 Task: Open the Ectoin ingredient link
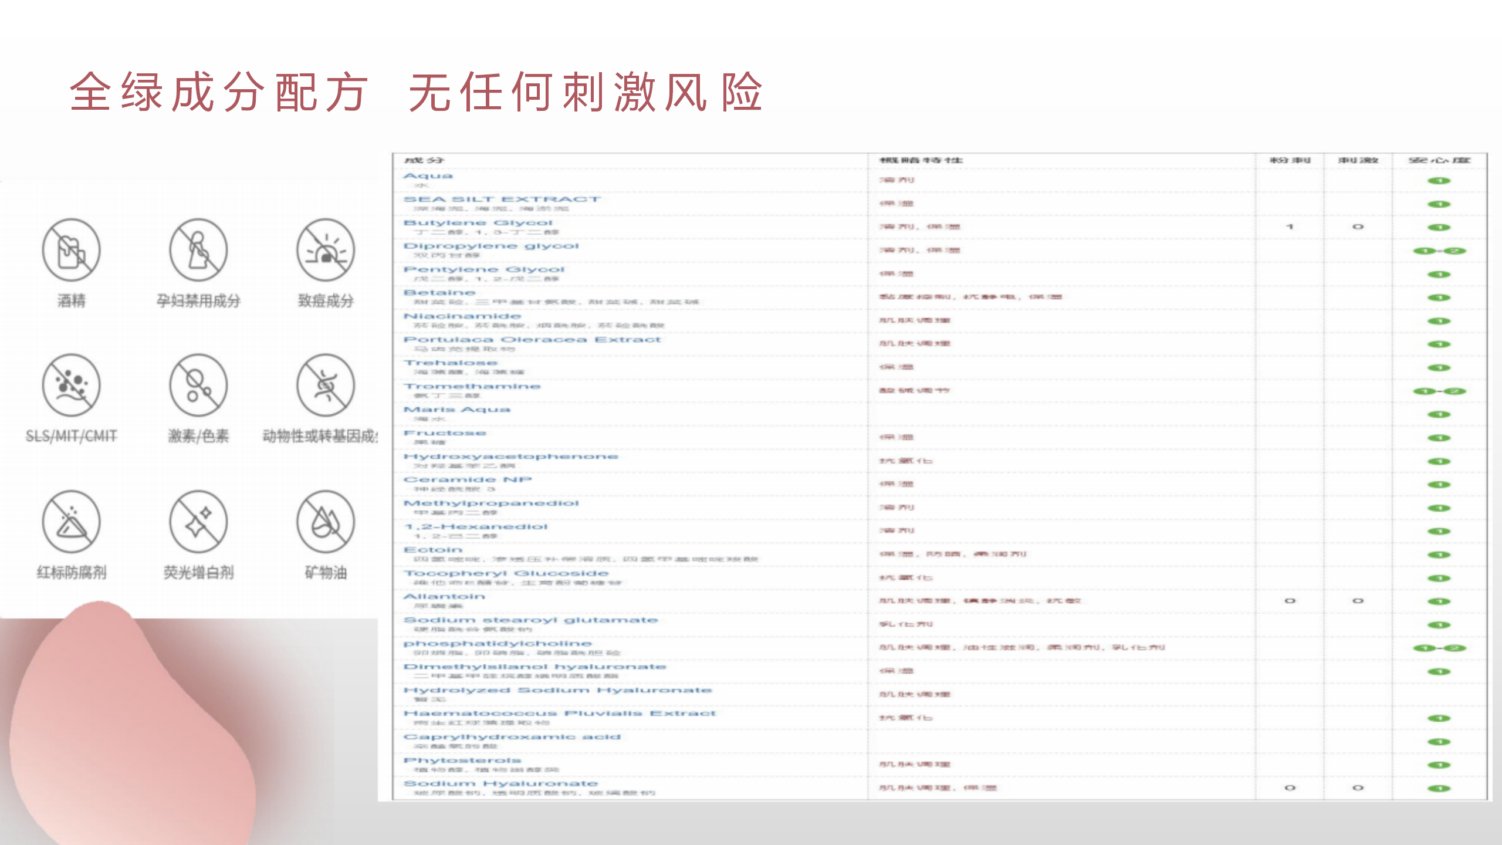click(433, 550)
